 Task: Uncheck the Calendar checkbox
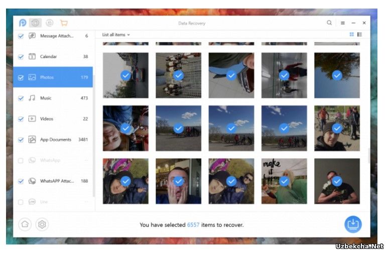point(21,57)
